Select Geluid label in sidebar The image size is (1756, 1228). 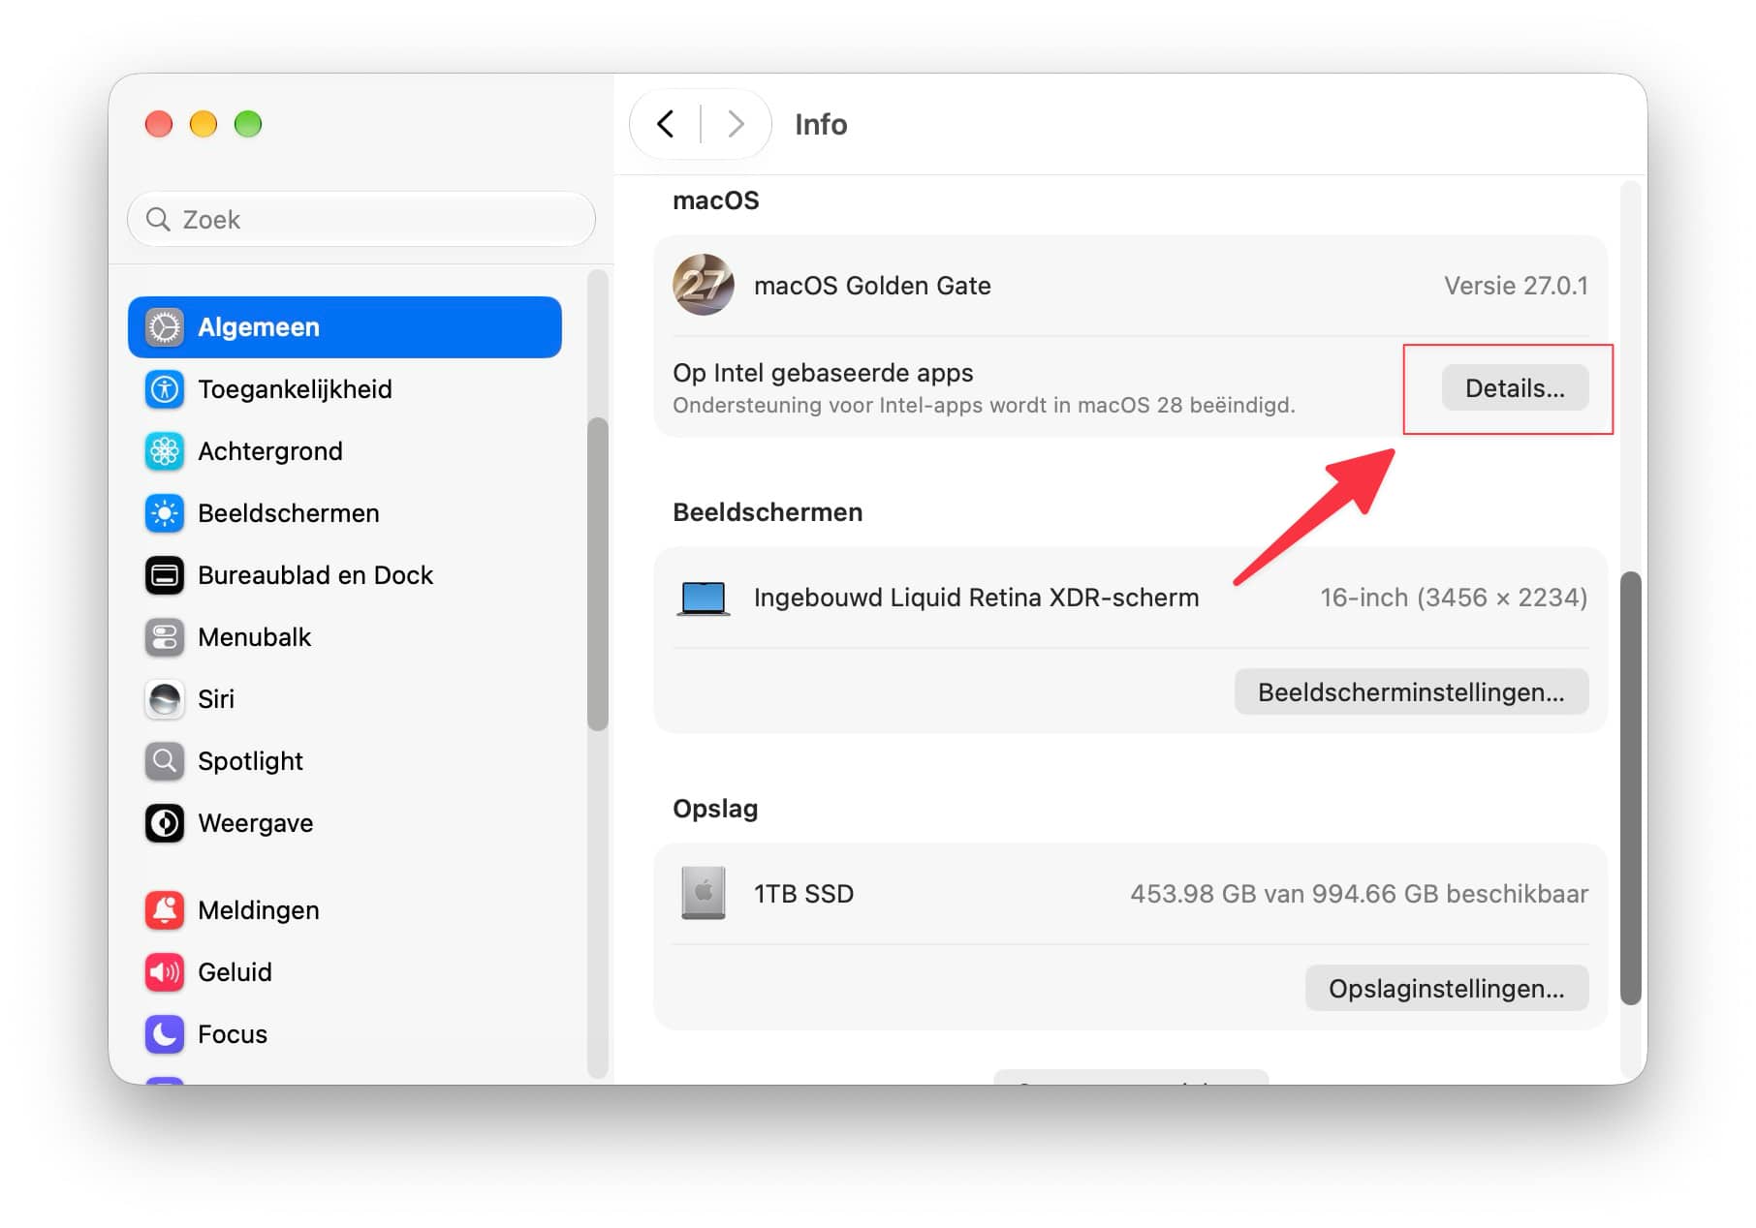click(x=235, y=972)
